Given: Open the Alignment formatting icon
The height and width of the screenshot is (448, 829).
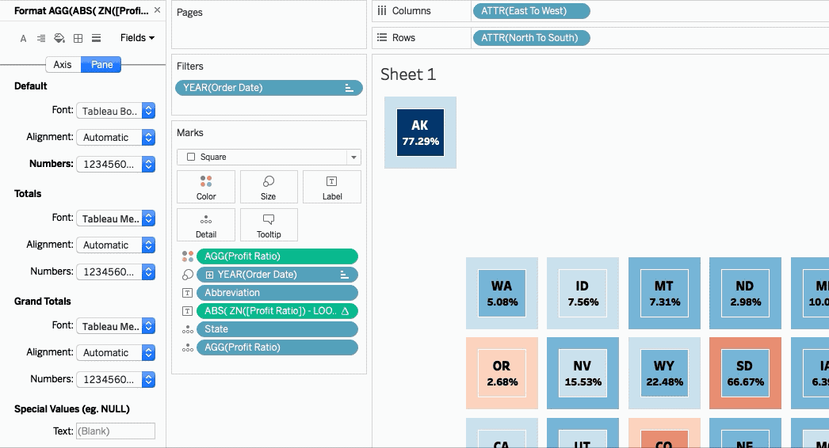Looking at the screenshot, I should (x=40, y=38).
